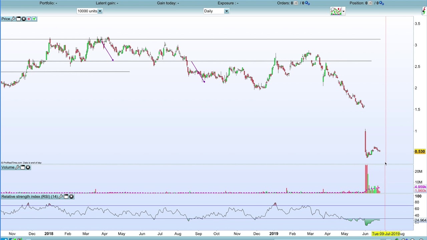Image resolution: width=427 pixels, height=240 pixels.
Task: Click the red down-arrow icon beside Price
Action: pyautogui.click(x=29, y=19)
